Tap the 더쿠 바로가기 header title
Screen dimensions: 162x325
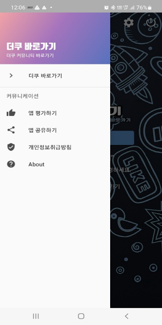[x=31, y=46]
